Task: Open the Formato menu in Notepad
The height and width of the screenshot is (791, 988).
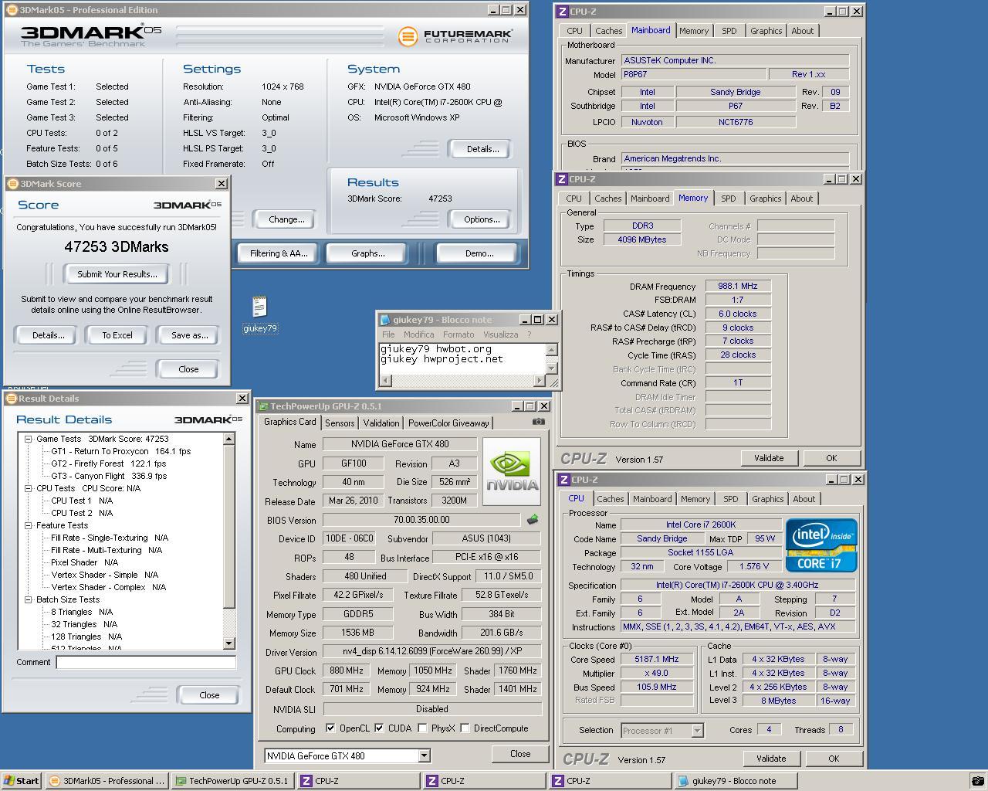Action: (458, 334)
